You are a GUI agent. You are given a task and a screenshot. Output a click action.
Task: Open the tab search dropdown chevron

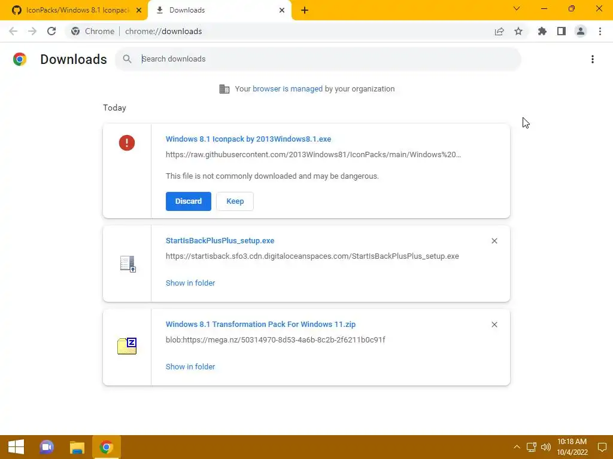517,8
